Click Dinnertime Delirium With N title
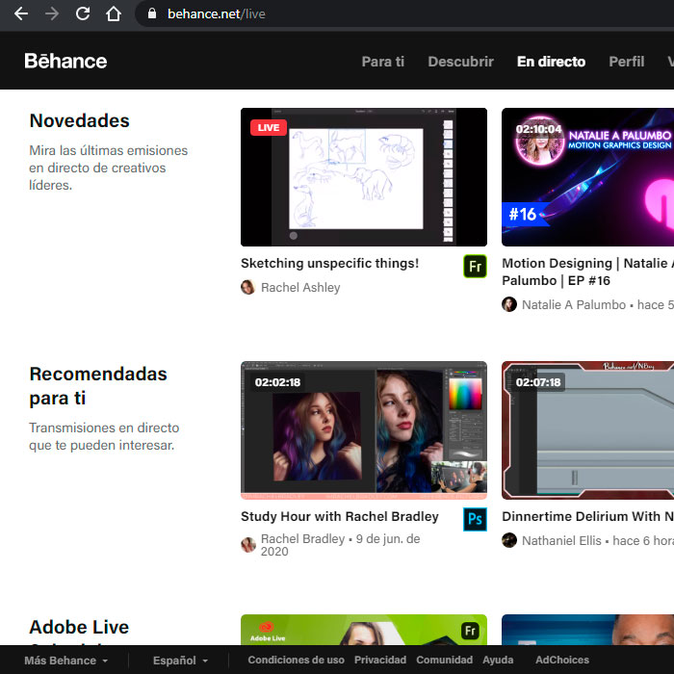Screen dimensions: 674x674 587,516
